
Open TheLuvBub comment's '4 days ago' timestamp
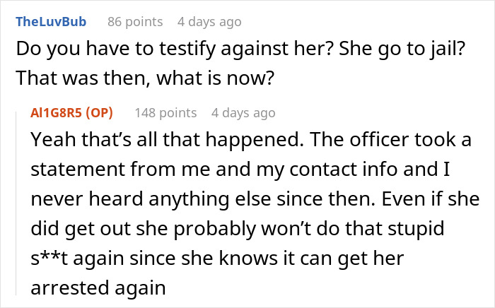click(209, 22)
